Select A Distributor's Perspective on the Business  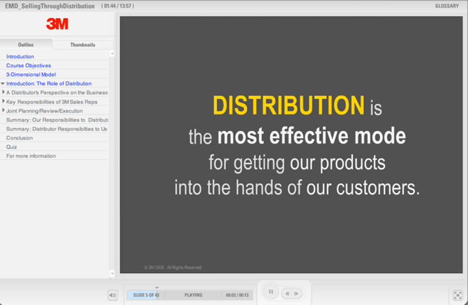point(57,93)
